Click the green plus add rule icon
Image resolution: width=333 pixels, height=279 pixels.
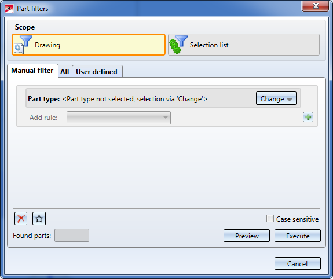[308, 117]
